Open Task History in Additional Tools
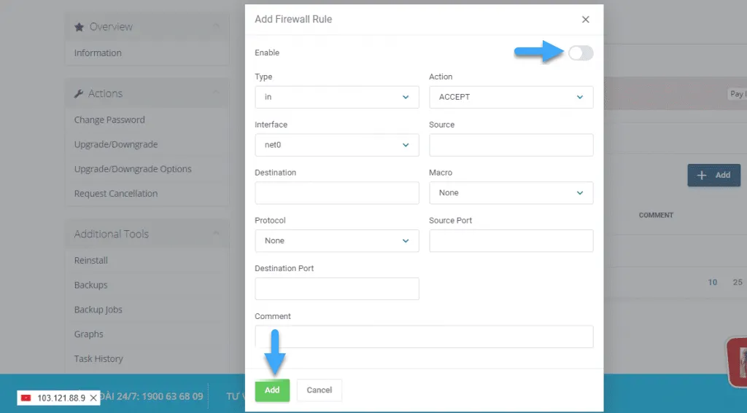This screenshot has height=413, width=747. pos(98,359)
